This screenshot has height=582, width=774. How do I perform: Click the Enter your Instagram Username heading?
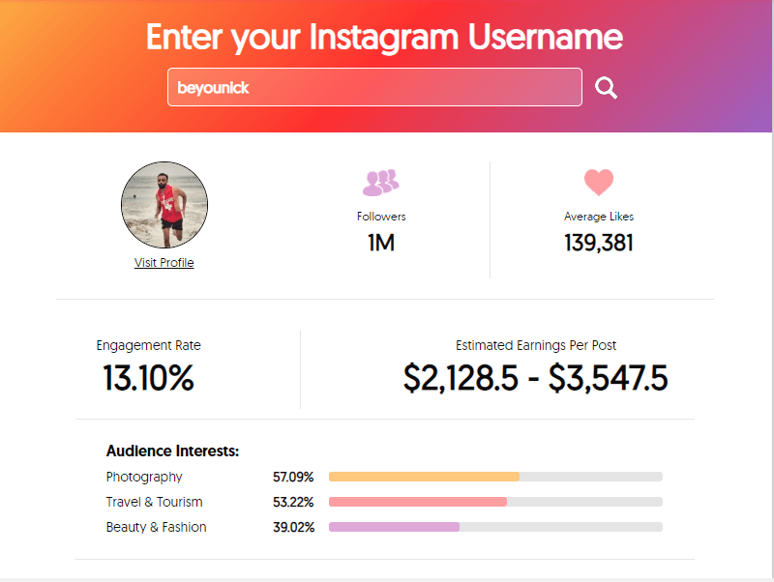click(x=384, y=38)
